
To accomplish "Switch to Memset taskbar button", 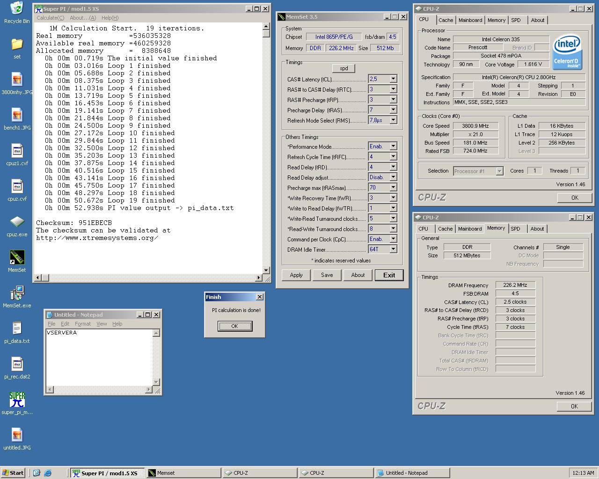I will click(183, 473).
